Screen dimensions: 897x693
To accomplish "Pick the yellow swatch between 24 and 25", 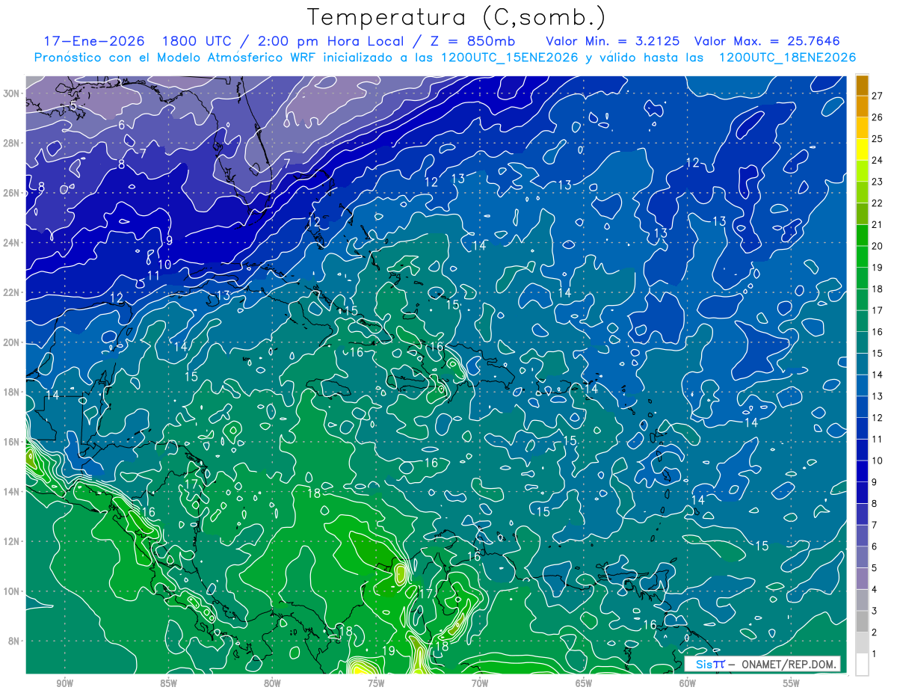I will [x=862, y=150].
